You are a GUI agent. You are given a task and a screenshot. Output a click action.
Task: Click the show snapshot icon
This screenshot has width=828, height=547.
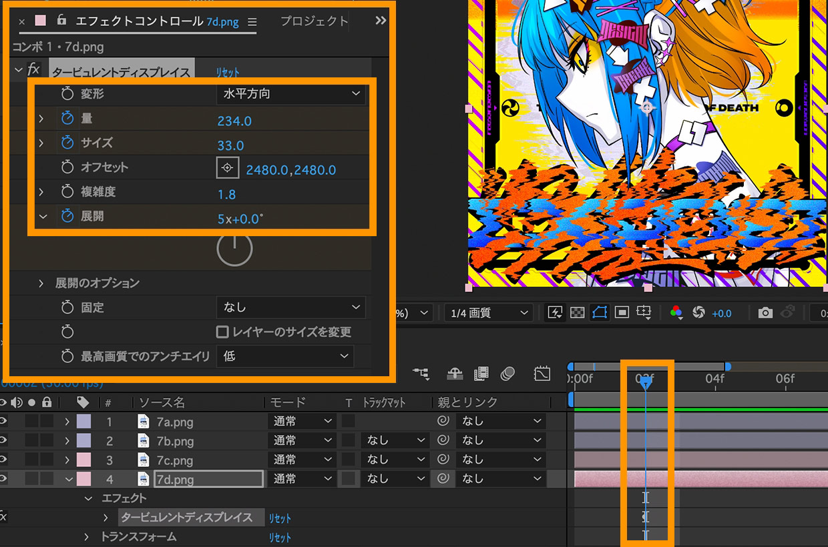(x=788, y=312)
